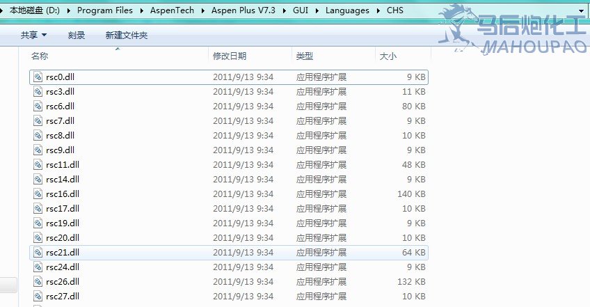This screenshot has width=590, height=307.
Task: Click the 刻录 (Burn) toolbar button
Action: 77,35
